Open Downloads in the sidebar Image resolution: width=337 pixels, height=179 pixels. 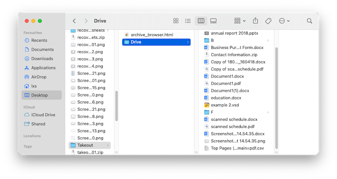pyautogui.click(x=42, y=59)
